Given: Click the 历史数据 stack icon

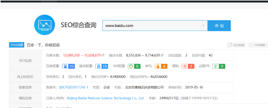Looking at the screenshot, I should click(230, 45).
